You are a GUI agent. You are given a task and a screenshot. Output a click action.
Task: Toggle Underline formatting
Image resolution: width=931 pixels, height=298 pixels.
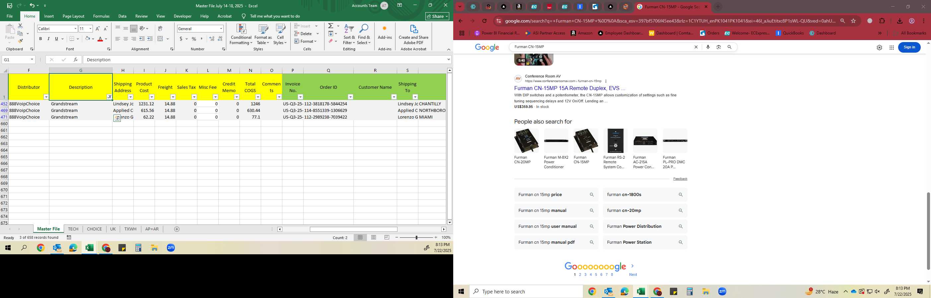pyautogui.click(x=56, y=39)
